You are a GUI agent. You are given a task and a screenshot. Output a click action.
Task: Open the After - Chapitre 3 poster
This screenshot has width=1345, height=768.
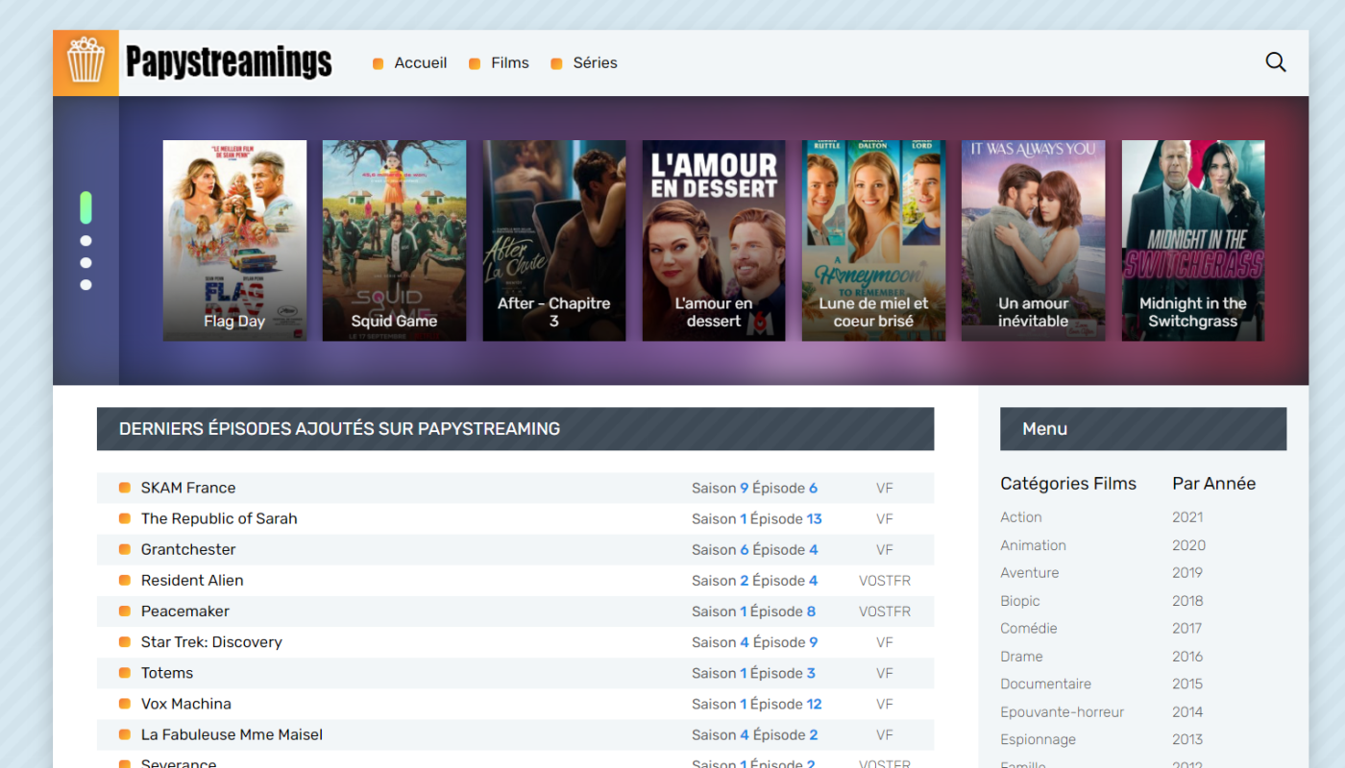[x=554, y=241]
